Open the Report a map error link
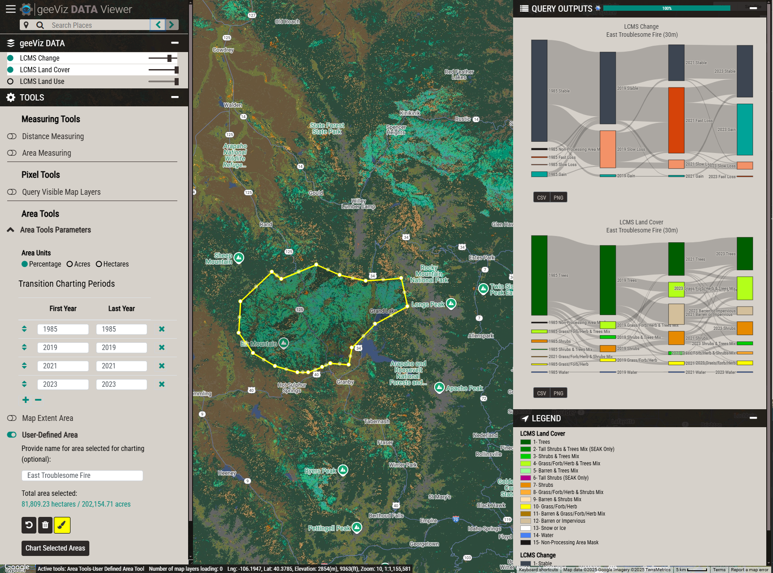773x573 pixels. (x=749, y=569)
